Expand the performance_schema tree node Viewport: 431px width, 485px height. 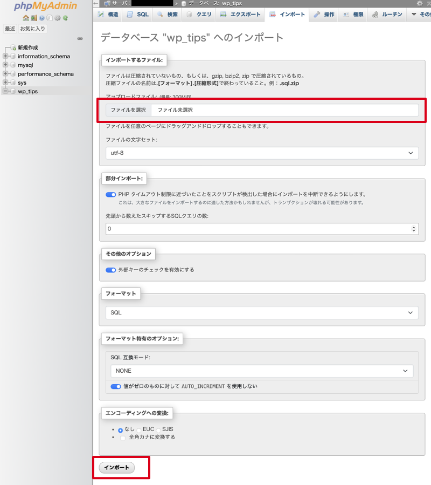coord(5,73)
